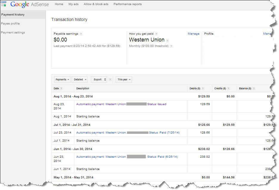Image resolution: width=279 pixels, height=190 pixels.
Task: Click help icon beside Export button
Action: tap(110, 79)
